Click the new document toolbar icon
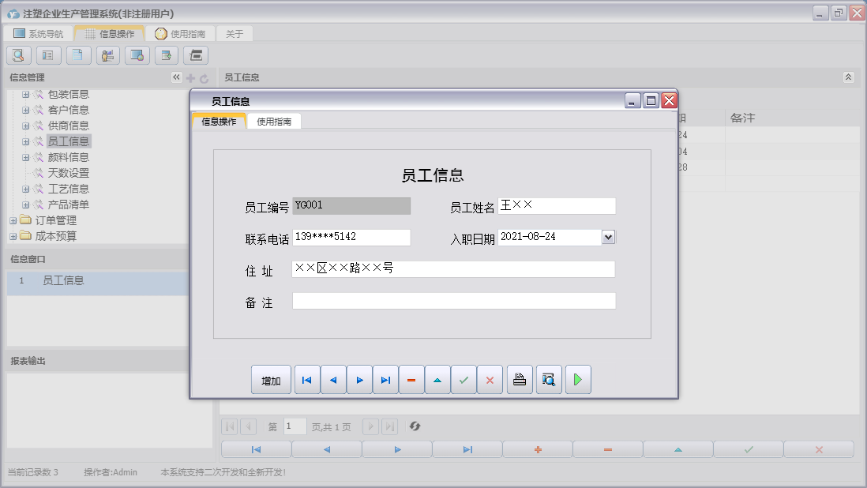 click(x=77, y=55)
